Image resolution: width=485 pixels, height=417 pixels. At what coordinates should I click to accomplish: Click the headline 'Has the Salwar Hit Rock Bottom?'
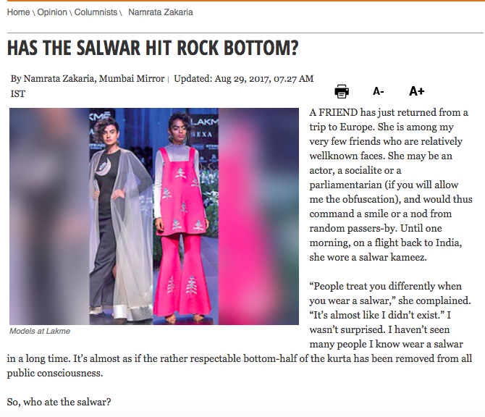(x=153, y=48)
